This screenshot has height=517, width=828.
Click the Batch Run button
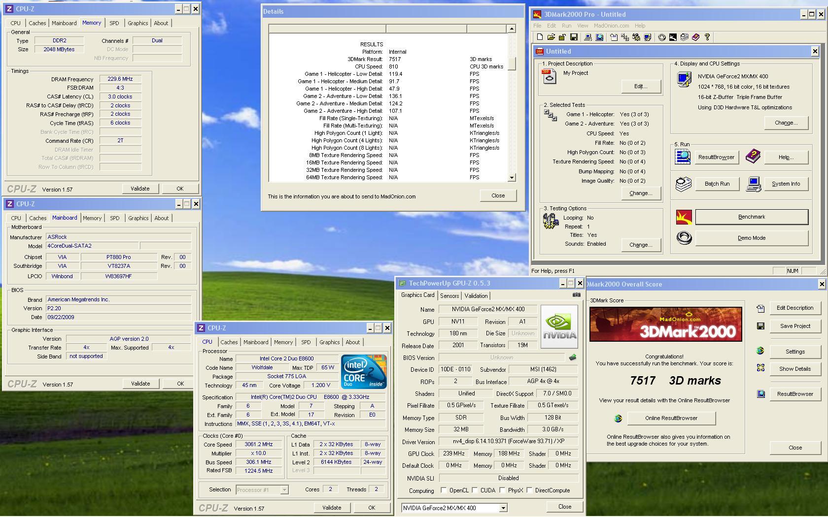point(717,184)
